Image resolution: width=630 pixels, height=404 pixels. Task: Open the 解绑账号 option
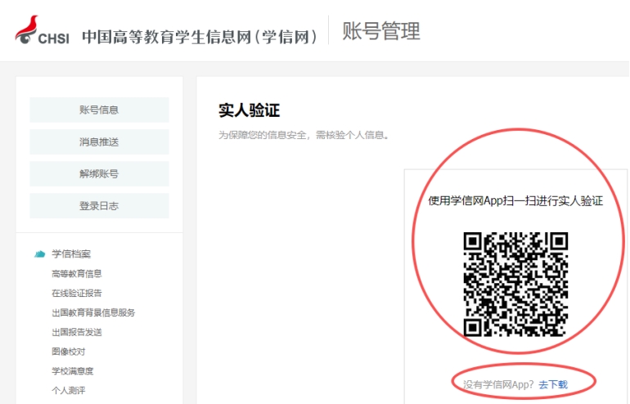tap(99, 174)
